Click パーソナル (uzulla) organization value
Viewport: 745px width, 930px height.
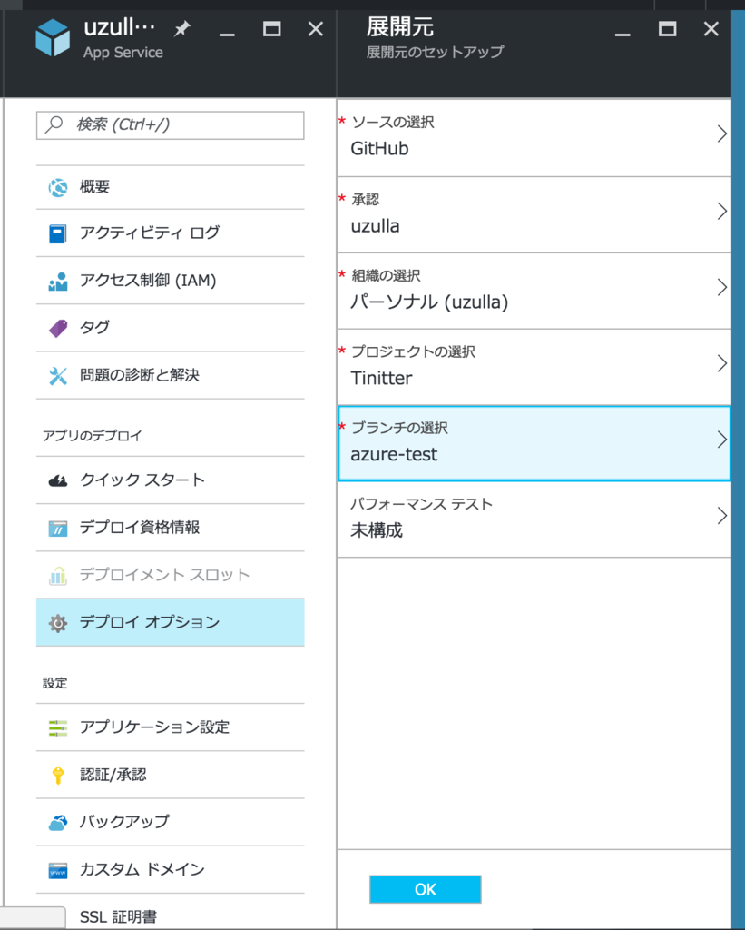click(x=430, y=302)
